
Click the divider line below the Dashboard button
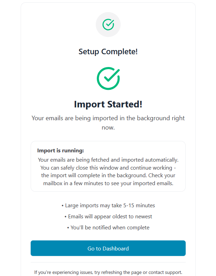tap(108, 263)
